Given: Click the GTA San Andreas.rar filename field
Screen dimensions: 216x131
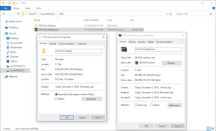Looking at the screenshot, I should (158, 50).
